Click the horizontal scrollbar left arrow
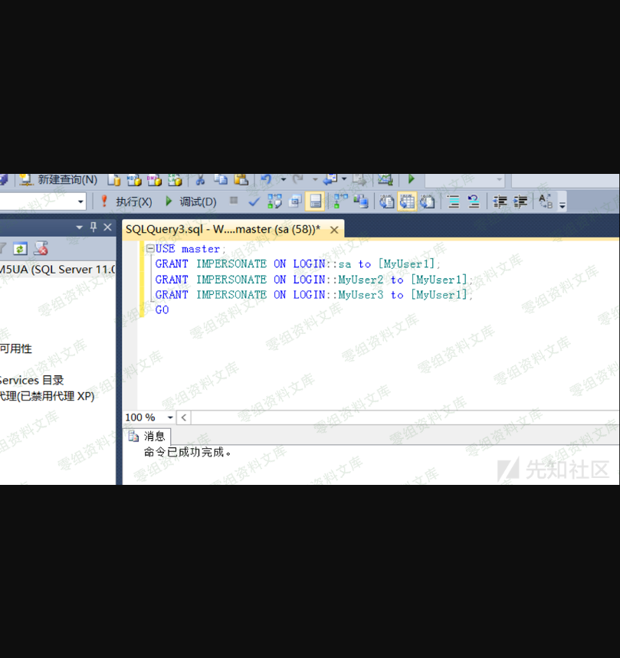The image size is (620, 658). [184, 417]
